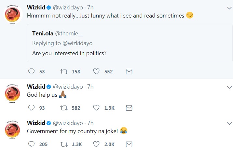Open options chevron on 'Government' tweet
Screen dimensions: 233x150
pyautogui.click(x=228, y=123)
